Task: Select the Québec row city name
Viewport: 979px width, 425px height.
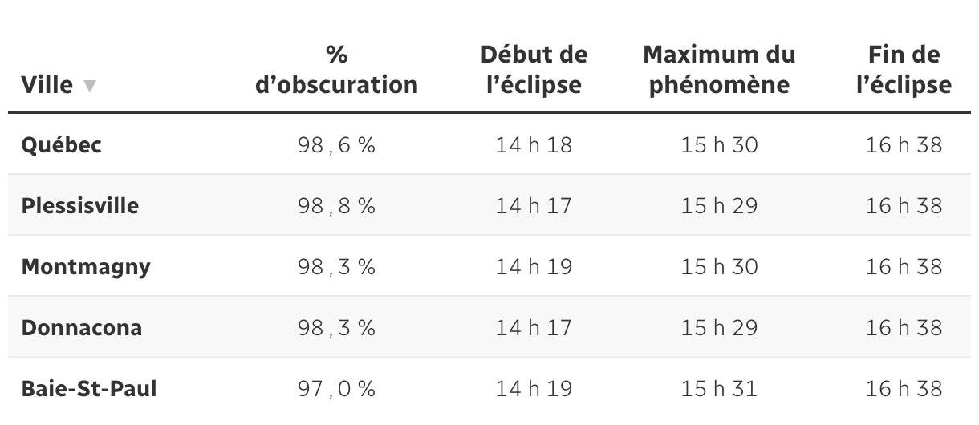Action: 62,146
